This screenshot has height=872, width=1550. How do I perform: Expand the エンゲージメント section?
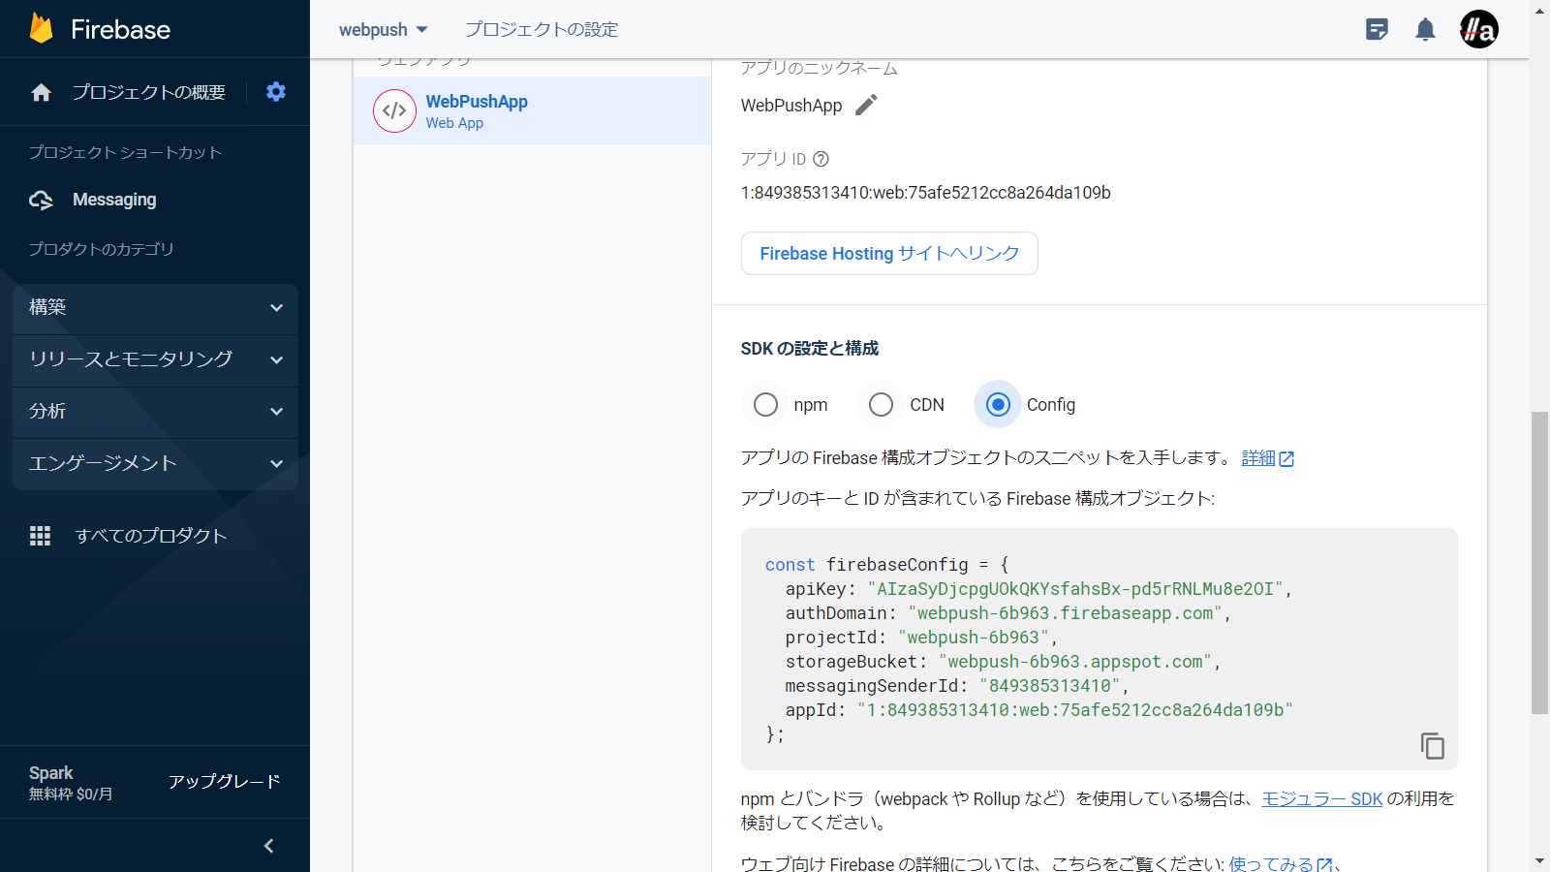tap(155, 464)
